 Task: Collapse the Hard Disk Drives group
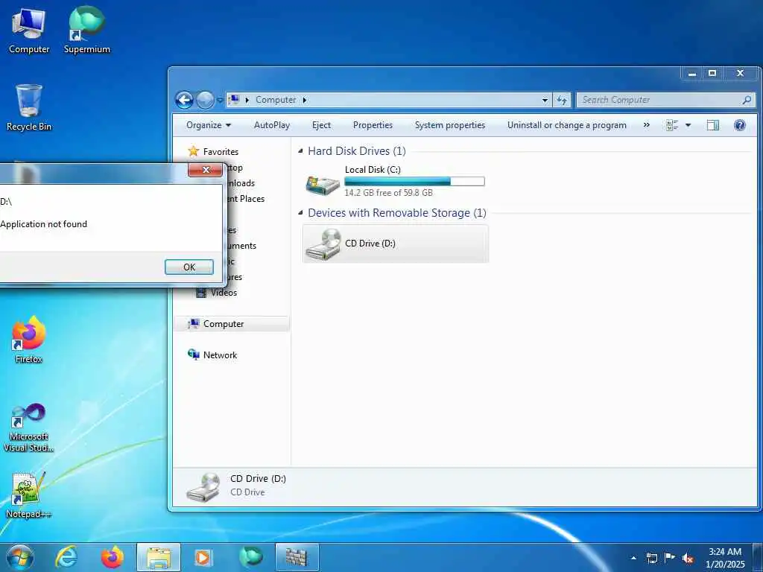(x=300, y=151)
